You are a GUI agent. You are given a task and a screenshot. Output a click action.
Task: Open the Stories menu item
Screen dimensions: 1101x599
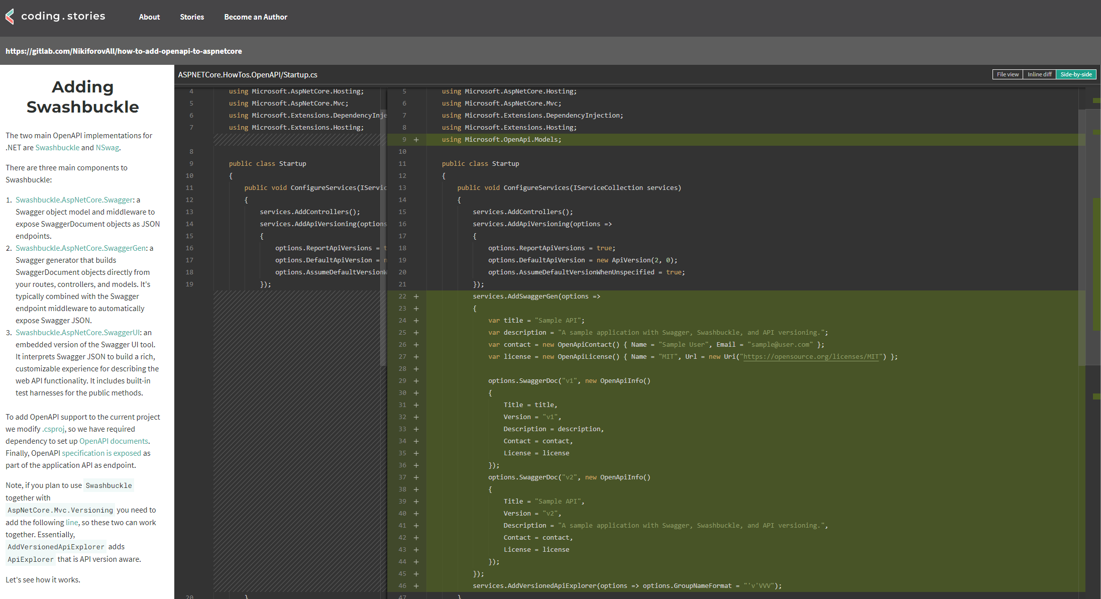point(192,17)
